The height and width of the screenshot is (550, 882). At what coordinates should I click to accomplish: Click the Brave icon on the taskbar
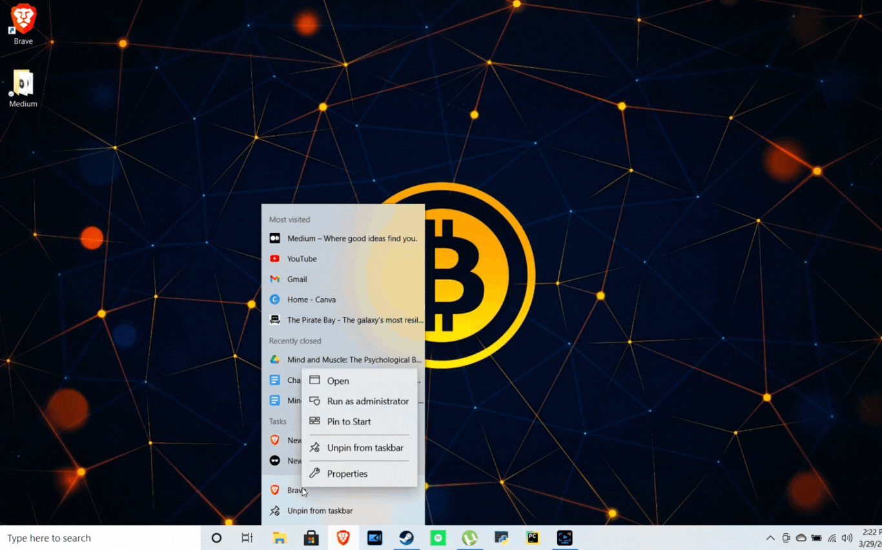[343, 538]
